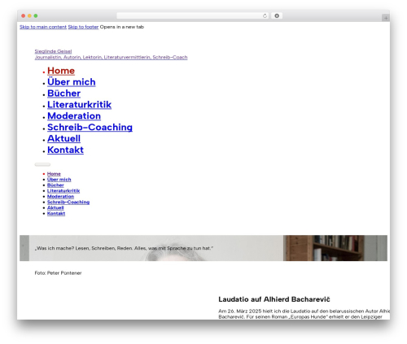The image size is (407, 344).
Task: Select 'Bücher' in the small menu list
Action: click(x=55, y=185)
